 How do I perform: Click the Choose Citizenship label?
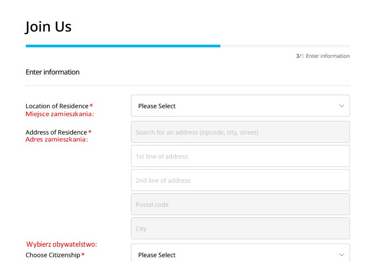pos(53,255)
